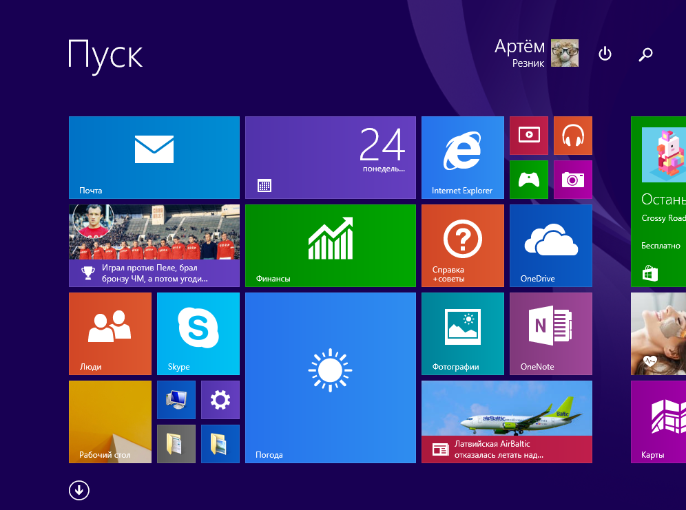Viewport: 686px width, 510px height.
Task: Open the Health & Fitness tile
Action: [x=658, y=334]
